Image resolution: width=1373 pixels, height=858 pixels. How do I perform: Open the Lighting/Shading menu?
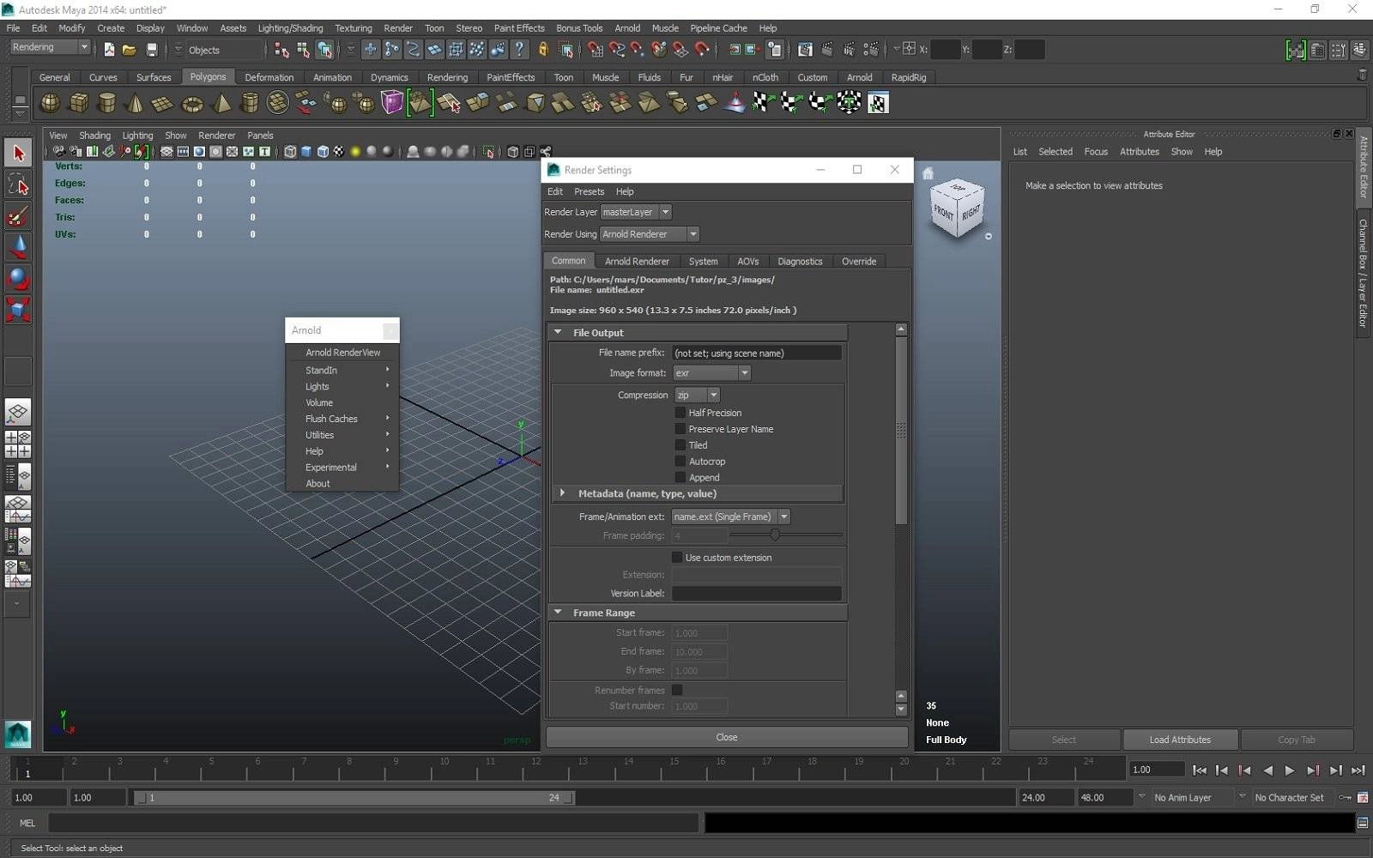(x=290, y=28)
